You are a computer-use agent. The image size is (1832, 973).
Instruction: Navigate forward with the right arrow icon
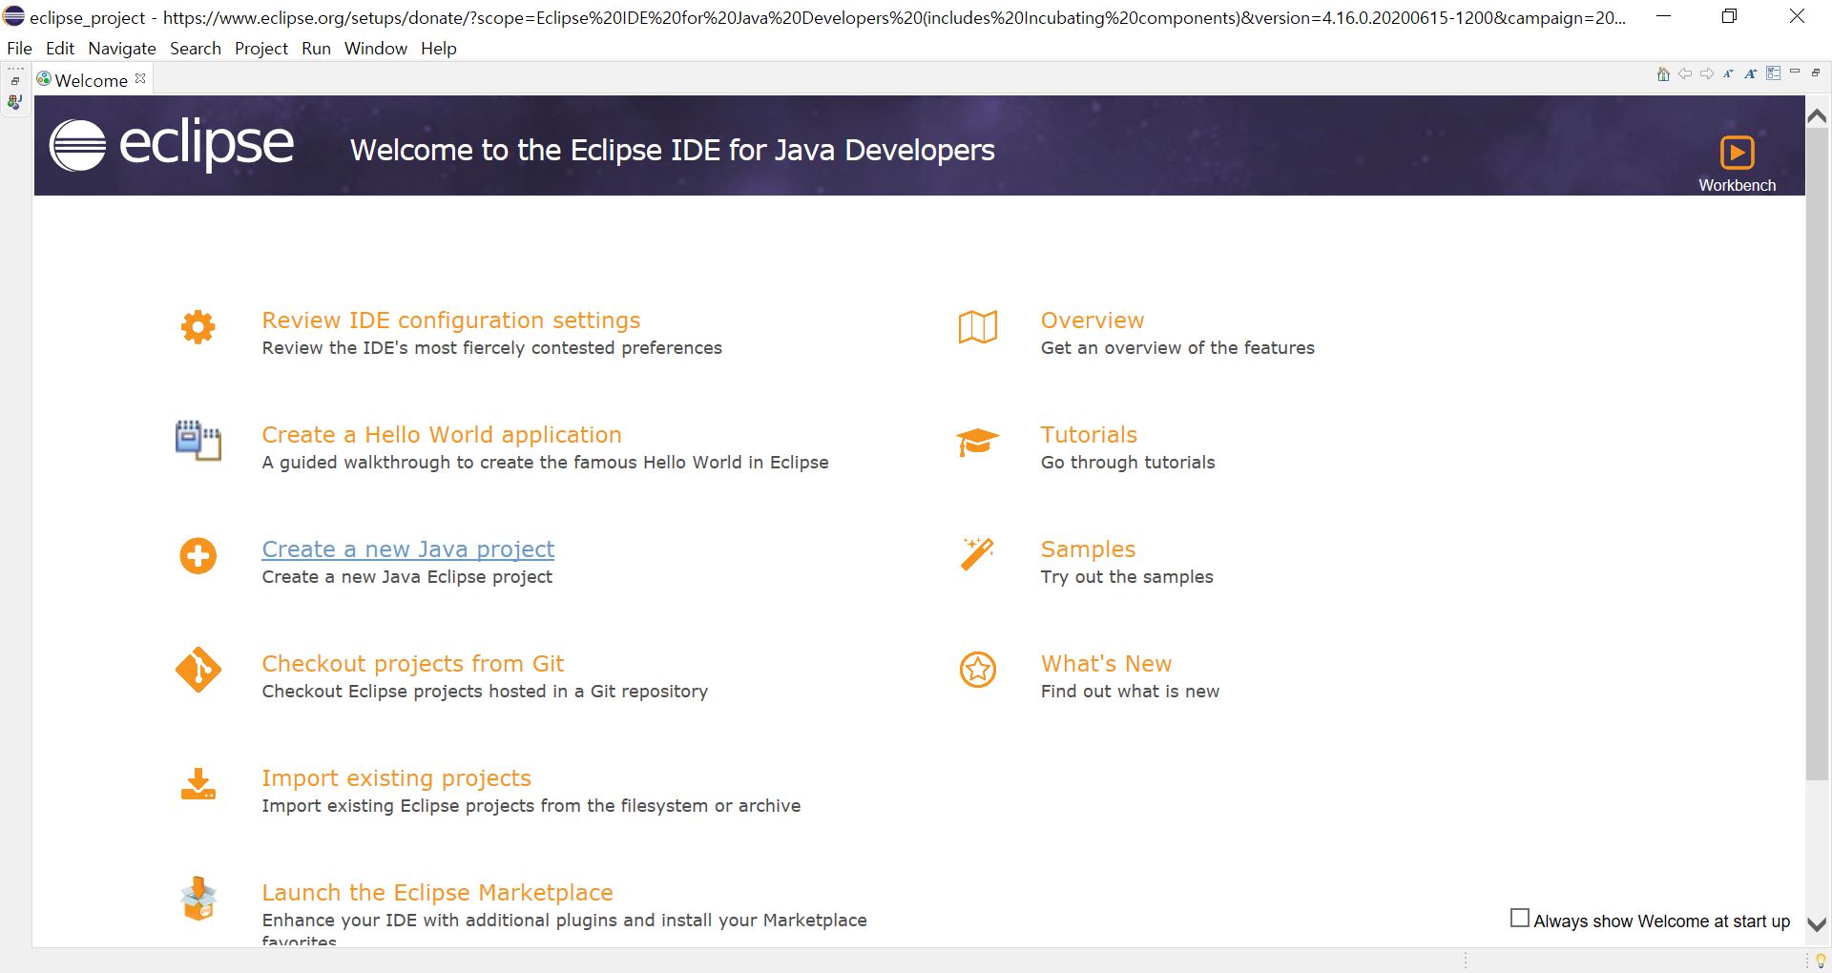click(1707, 73)
